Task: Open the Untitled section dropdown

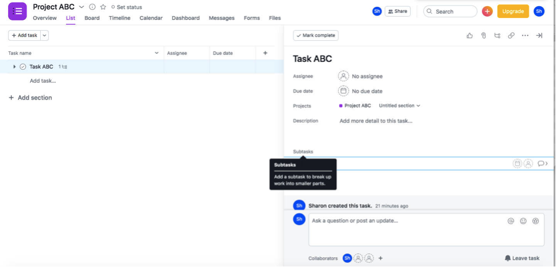Action: (x=399, y=106)
